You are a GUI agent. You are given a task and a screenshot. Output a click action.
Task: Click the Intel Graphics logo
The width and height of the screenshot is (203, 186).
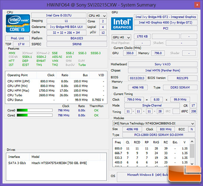click(122, 24)
